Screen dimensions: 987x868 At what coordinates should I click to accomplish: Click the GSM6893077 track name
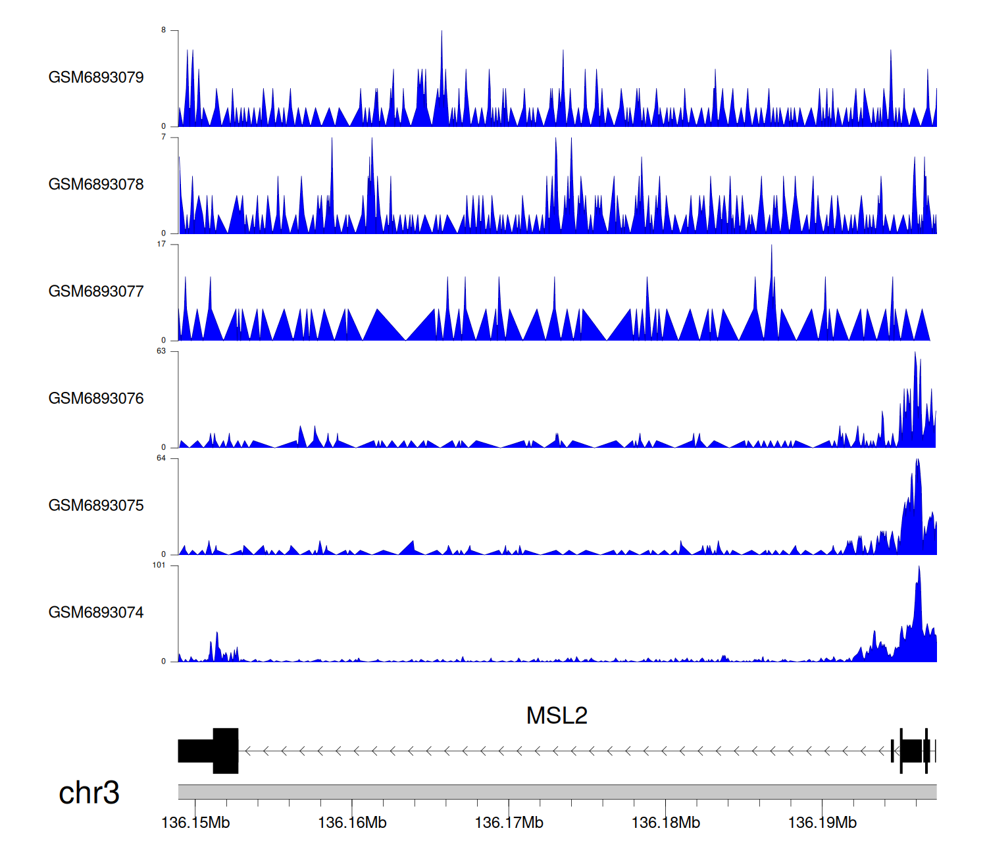96,292
